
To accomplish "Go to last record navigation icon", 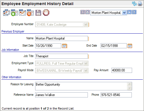I will pyautogui.click(x=134, y=12).
